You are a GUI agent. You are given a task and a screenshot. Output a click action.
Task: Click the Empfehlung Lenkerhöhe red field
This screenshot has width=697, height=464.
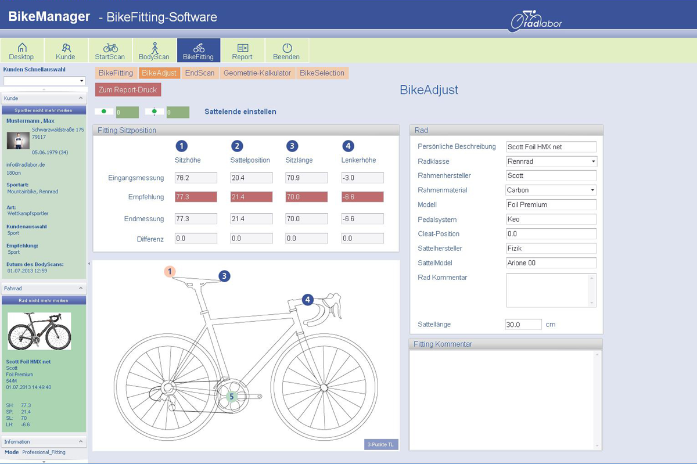pos(362,197)
